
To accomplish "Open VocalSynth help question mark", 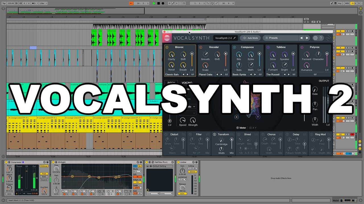I will point(321,38).
